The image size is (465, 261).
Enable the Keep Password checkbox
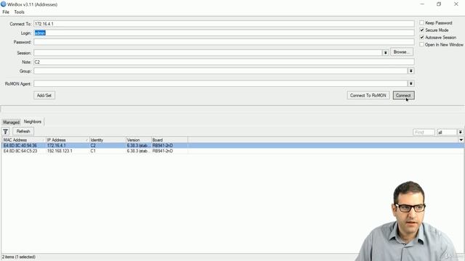421,22
